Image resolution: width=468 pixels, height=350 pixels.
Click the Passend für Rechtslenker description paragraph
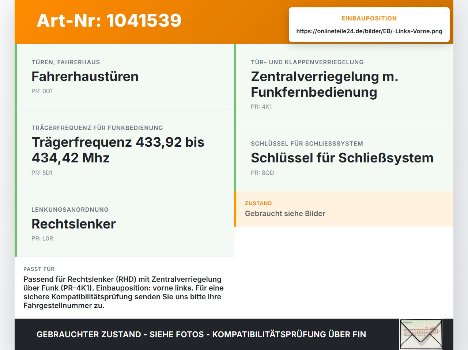pyautogui.click(x=124, y=292)
